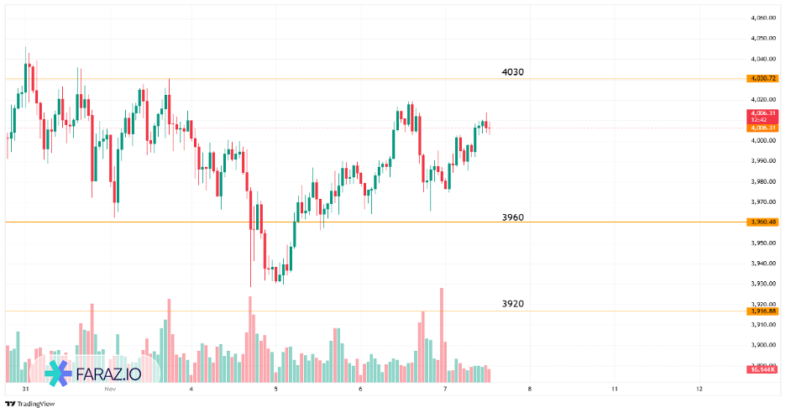
Task: Click the 8 date on time axis
Action: click(529, 389)
